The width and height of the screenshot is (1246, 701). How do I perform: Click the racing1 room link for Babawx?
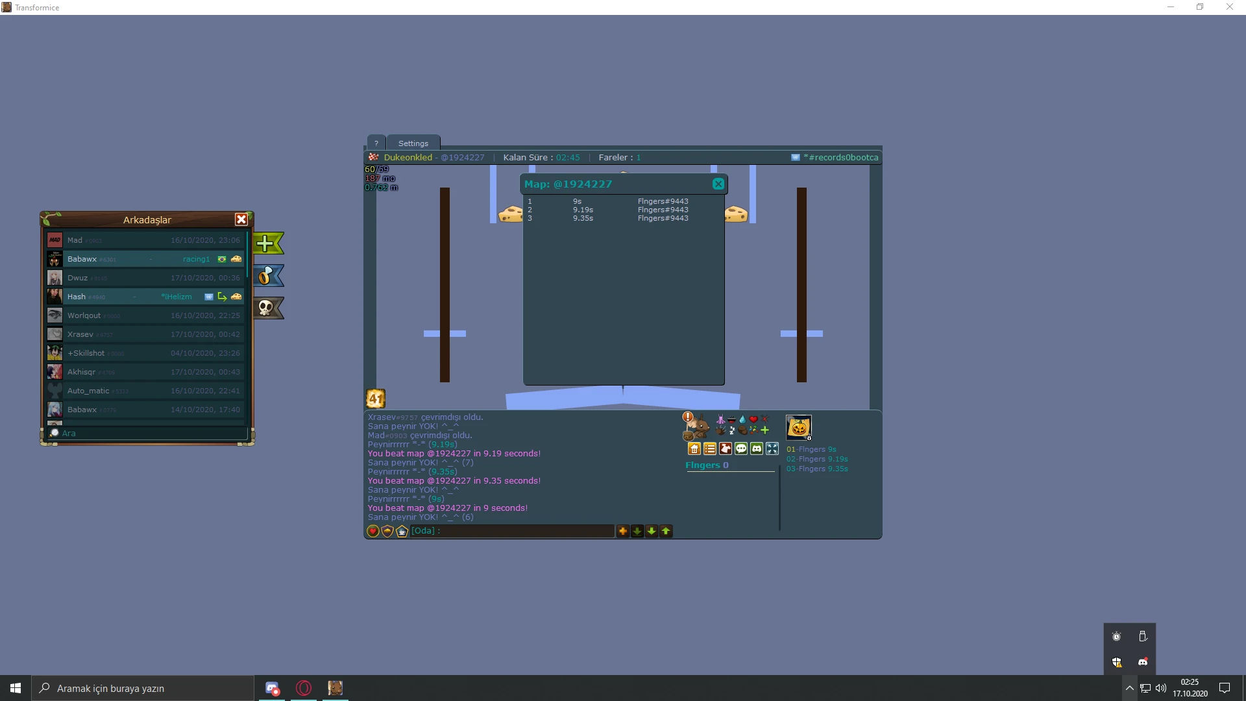(x=196, y=259)
